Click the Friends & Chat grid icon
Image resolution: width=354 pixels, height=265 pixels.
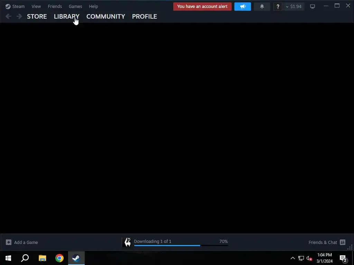(343, 242)
